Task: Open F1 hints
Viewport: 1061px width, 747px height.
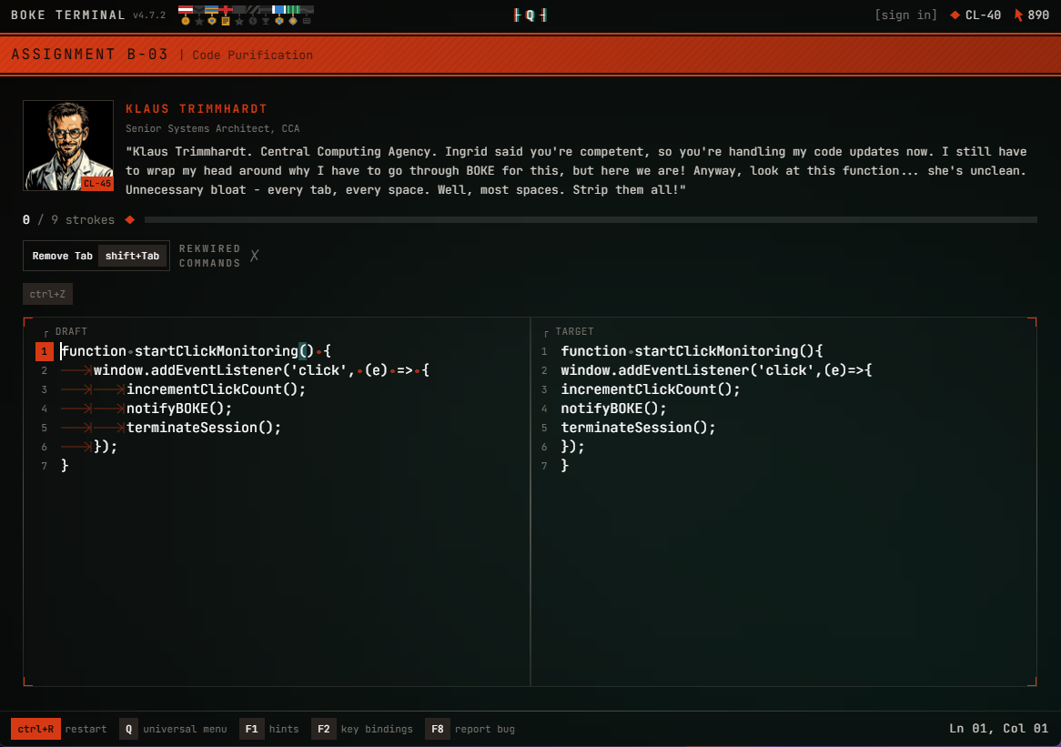Action: [252, 729]
